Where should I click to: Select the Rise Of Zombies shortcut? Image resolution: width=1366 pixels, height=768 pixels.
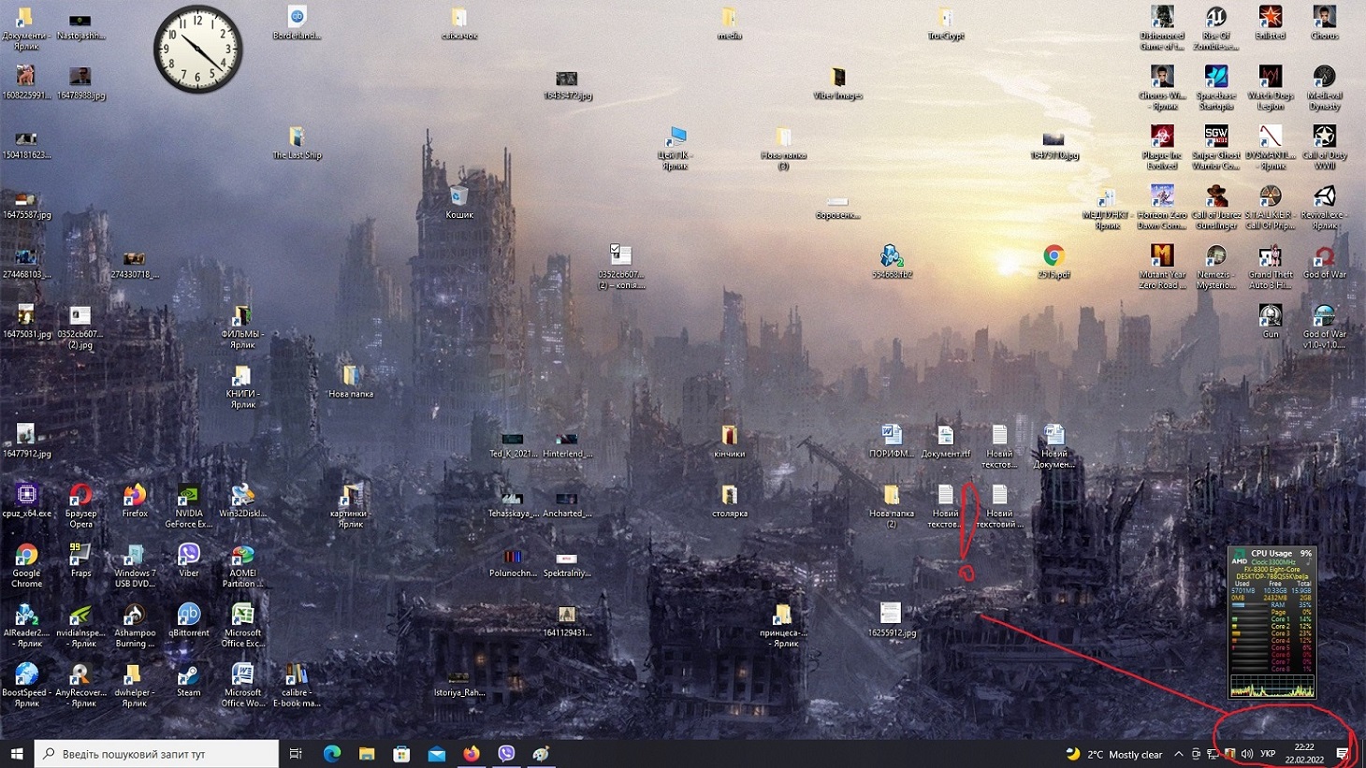[1216, 28]
